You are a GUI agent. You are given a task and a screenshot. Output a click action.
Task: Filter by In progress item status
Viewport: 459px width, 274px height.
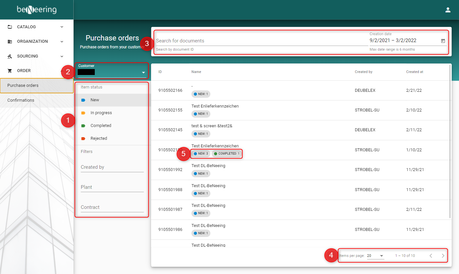click(101, 113)
